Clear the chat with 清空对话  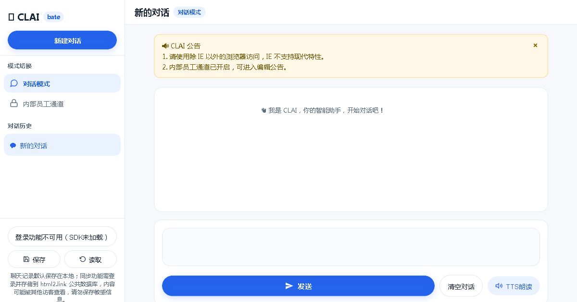[x=461, y=286]
